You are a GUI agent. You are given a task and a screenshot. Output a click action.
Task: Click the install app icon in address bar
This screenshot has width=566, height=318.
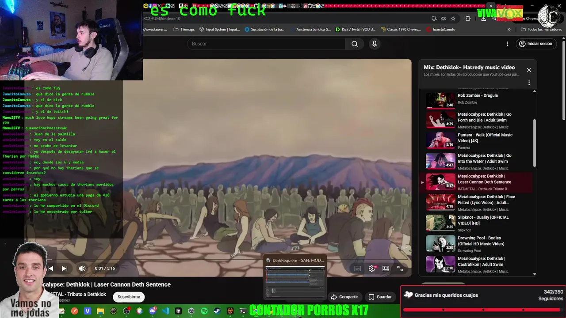click(x=434, y=19)
